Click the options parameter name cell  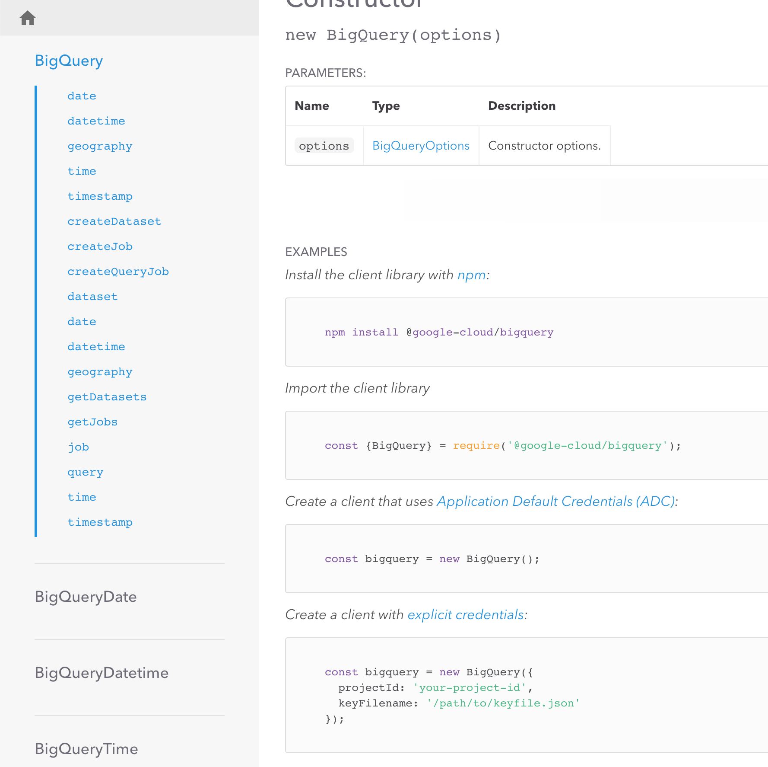click(324, 146)
